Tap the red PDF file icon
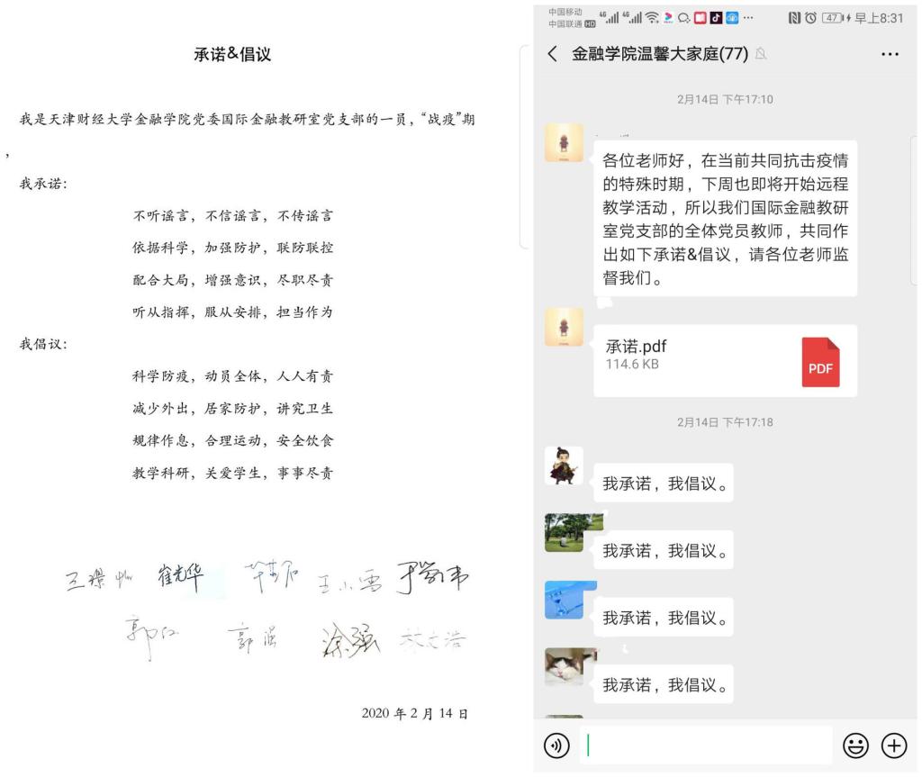 [820, 362]
